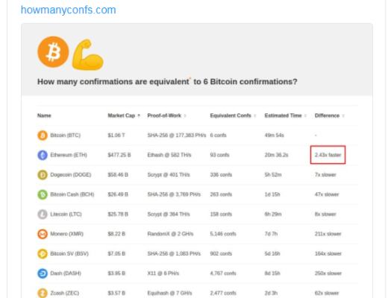Click the 7x slower difference value
This screenshot has height=298, width=388.
pos(325,175)
